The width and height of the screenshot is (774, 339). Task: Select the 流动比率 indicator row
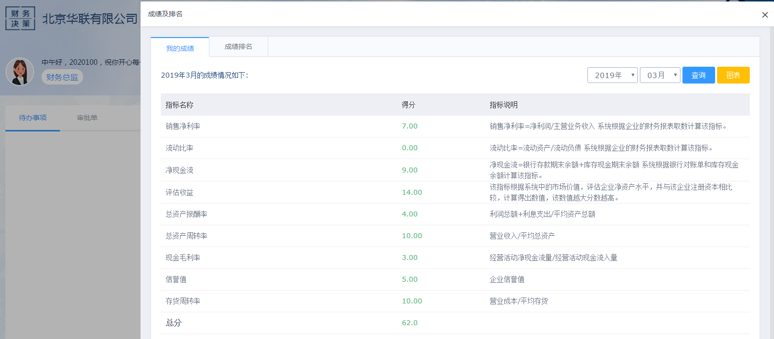[180, 148]
